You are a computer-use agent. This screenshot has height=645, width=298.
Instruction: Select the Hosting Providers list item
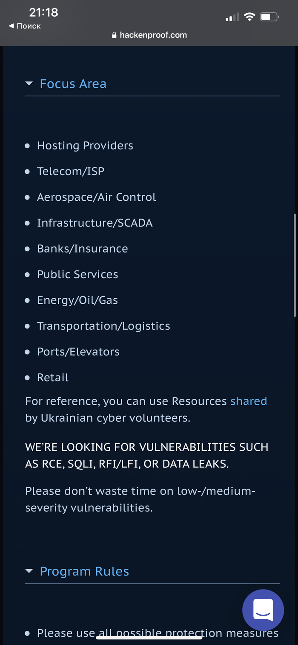[85, 146]
